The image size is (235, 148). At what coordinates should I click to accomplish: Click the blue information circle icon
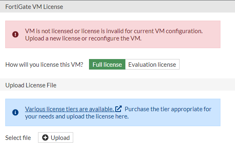pos(15,112)
